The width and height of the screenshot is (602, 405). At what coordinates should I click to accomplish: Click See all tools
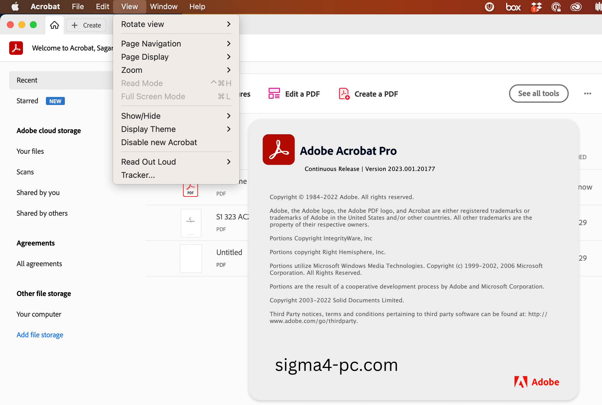click(x=539, y=94)
